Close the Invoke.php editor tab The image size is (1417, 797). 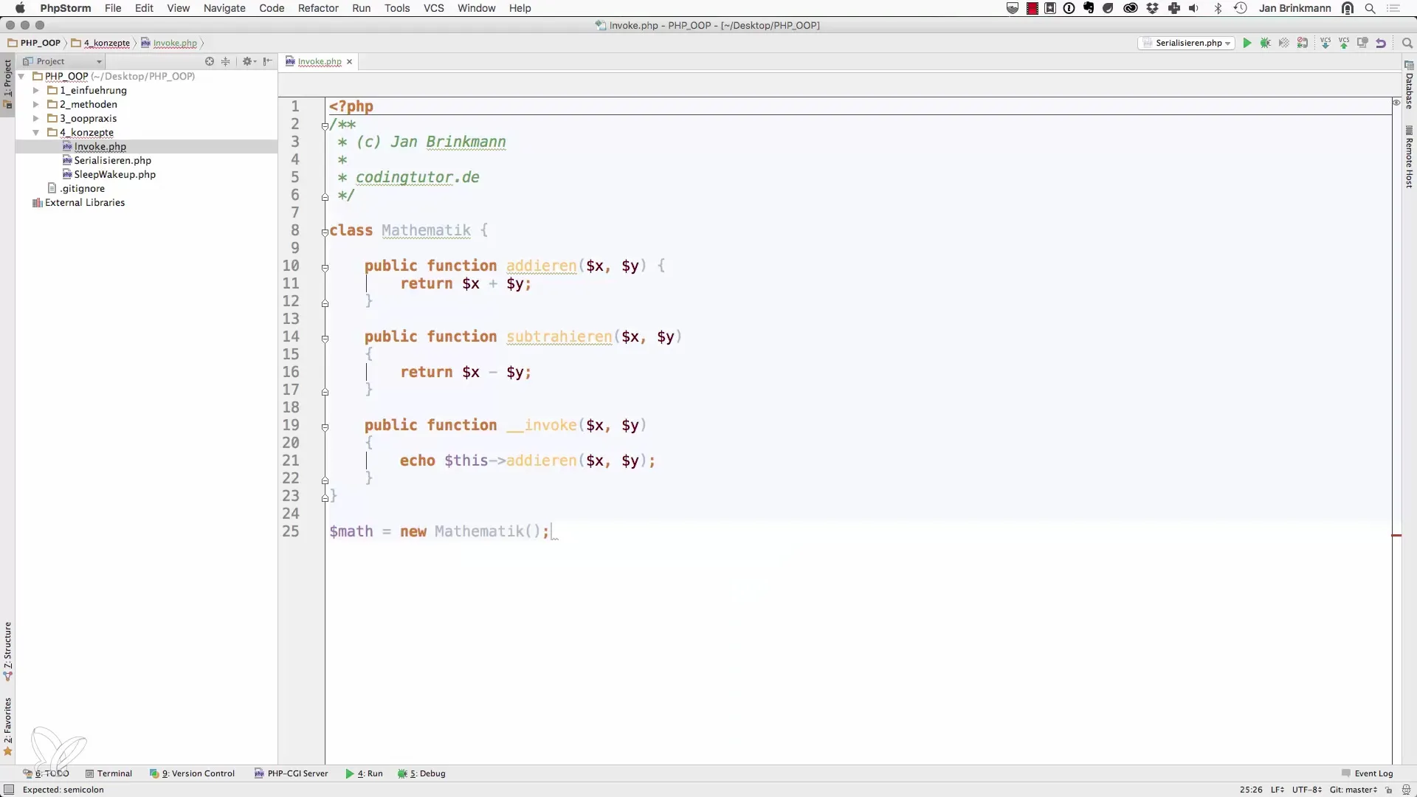click(x=350, y=61)
